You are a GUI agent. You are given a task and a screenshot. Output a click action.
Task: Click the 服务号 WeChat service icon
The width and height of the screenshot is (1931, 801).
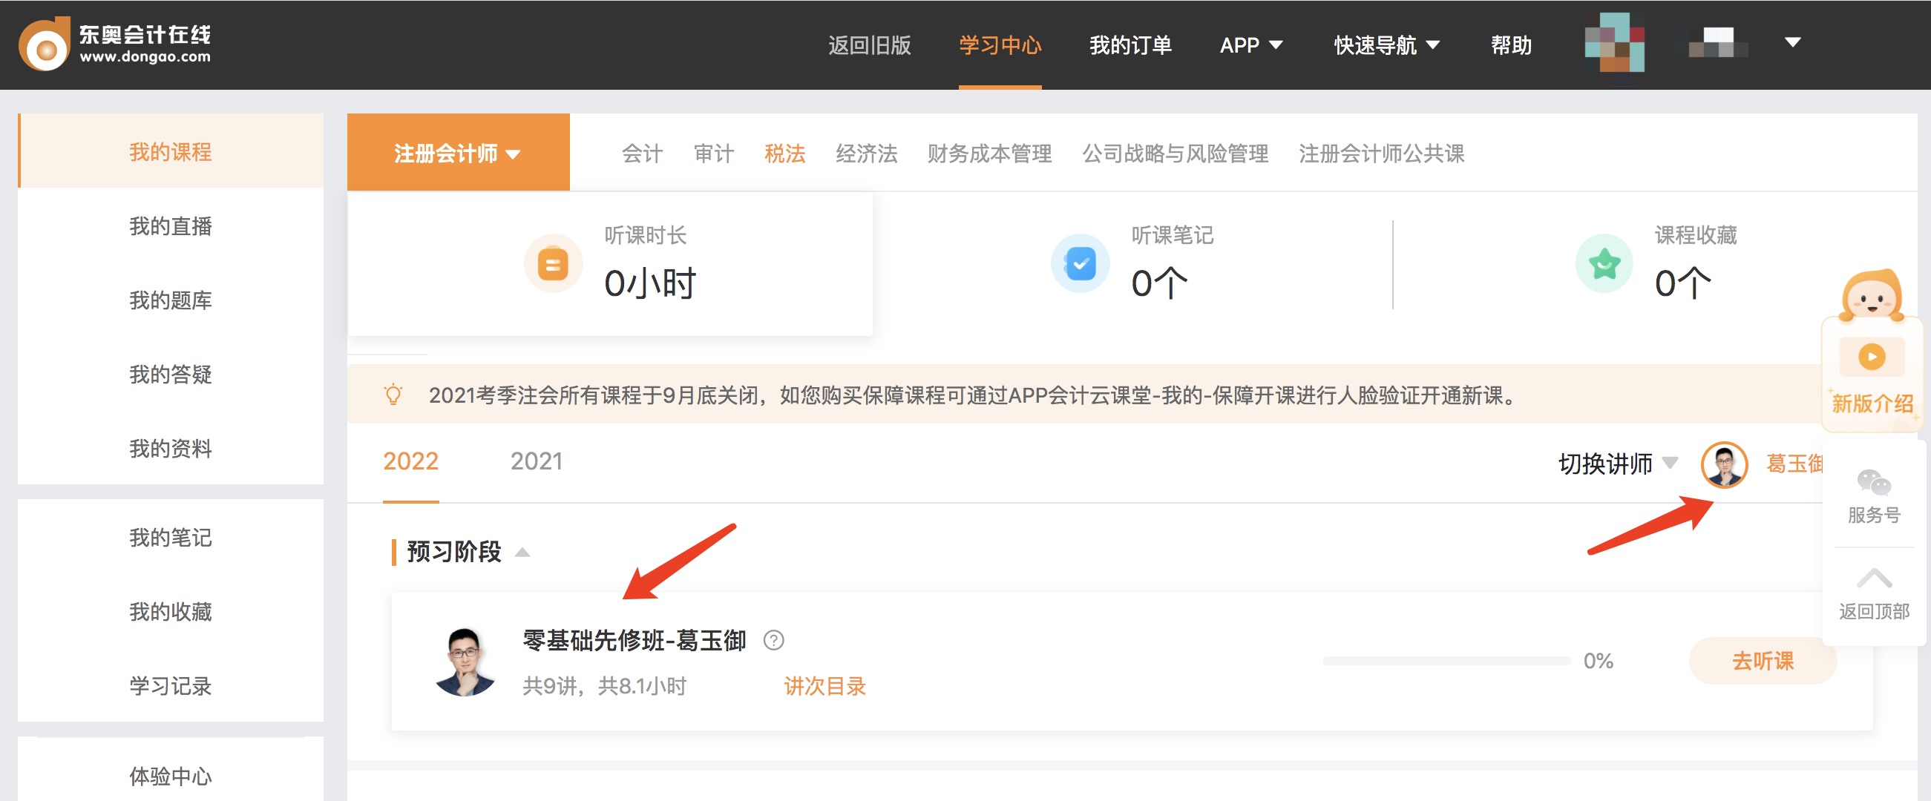[x=1873, y=482]
